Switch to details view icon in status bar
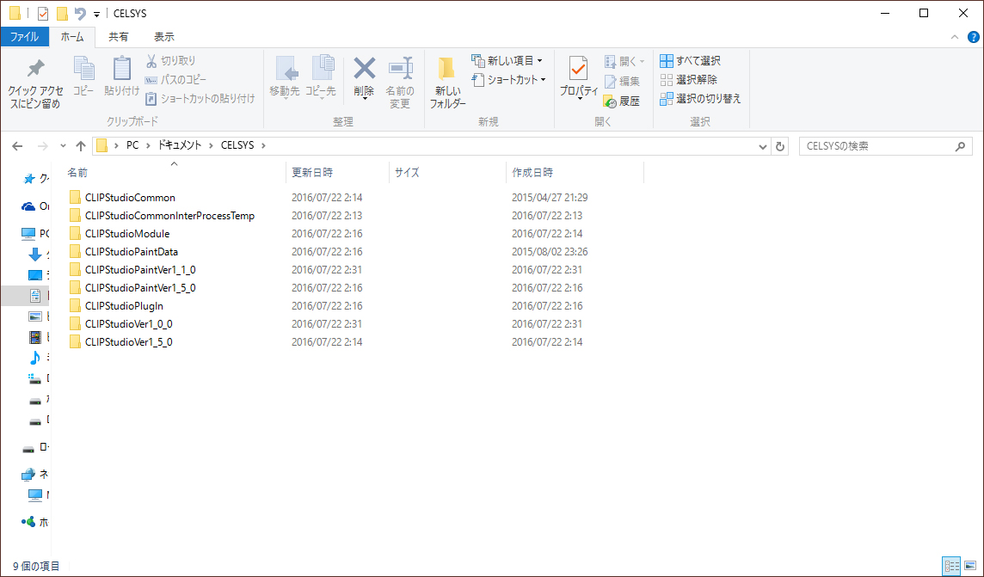The width and height of the screenshot is (984, 577). [x=951, y=566]
